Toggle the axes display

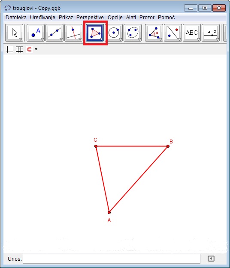[9, 49]
